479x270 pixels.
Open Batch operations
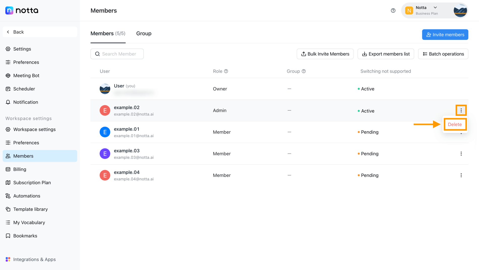(443, 54)
